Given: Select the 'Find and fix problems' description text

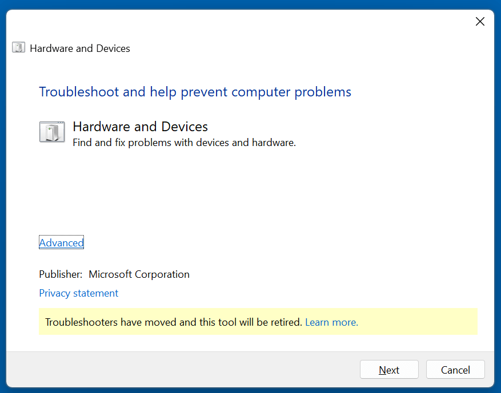Looking at the screenshot, I should click(x=184, y=142).
